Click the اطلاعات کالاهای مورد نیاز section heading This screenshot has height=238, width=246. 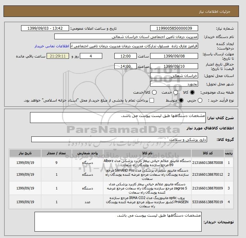210,128
